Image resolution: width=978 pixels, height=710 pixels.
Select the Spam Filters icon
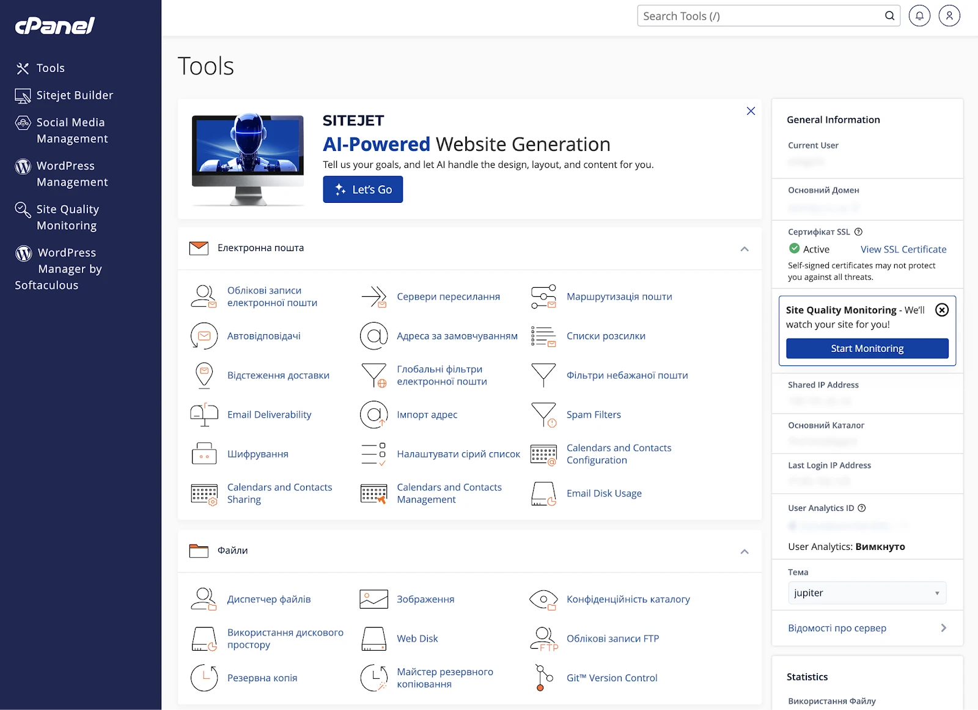click(543, 414)
